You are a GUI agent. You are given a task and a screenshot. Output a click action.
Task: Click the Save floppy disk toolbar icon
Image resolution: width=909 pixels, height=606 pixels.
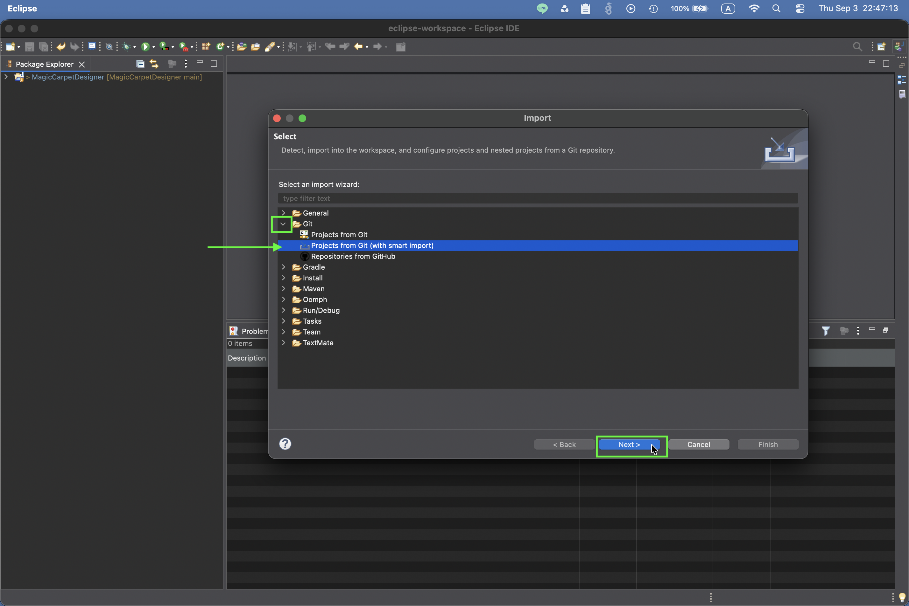(29, 47)
